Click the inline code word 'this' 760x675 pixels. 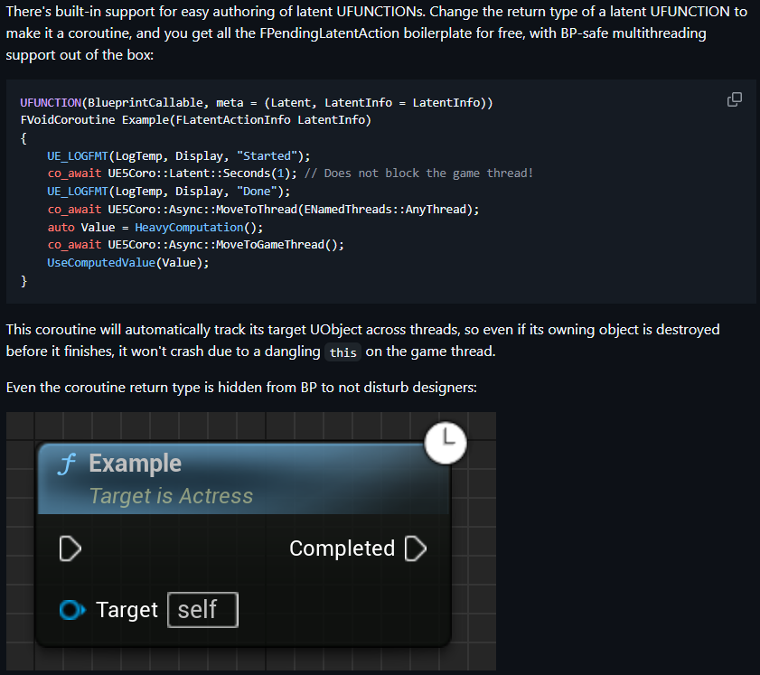click(x=343, y=352)
